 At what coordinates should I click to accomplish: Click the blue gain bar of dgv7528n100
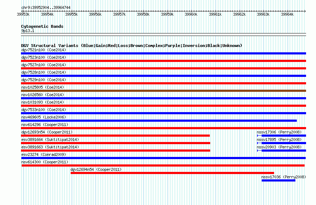[163, 76]
